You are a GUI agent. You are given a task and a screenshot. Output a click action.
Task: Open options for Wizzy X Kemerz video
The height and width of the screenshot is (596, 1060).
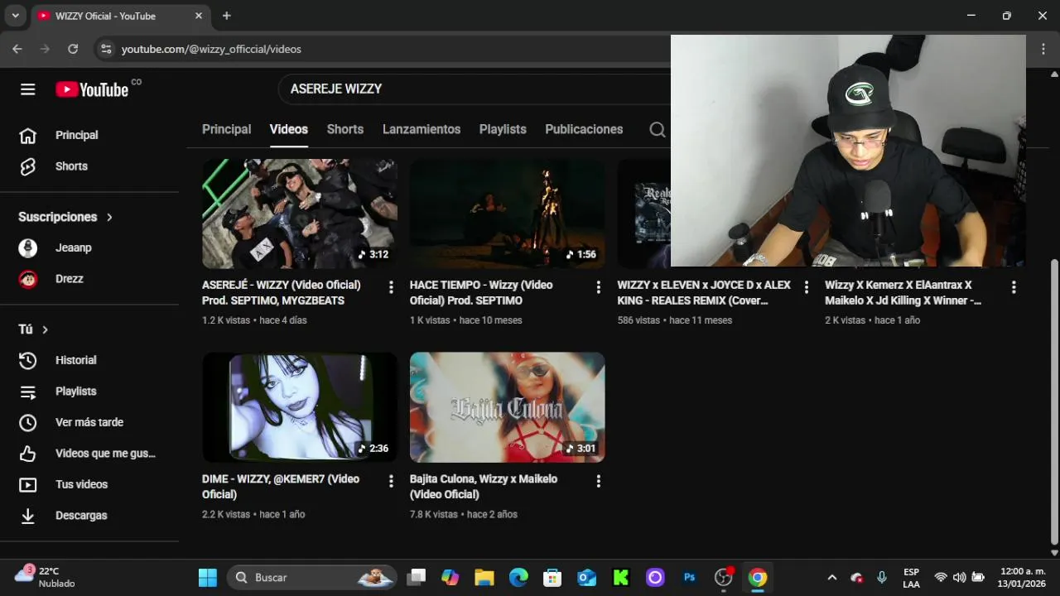tap(1014, 287)
